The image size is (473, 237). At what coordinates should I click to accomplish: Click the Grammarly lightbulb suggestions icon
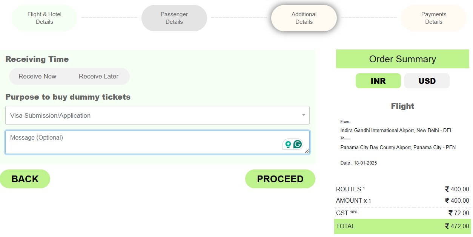pyautogui.click(x=288, y=144)
